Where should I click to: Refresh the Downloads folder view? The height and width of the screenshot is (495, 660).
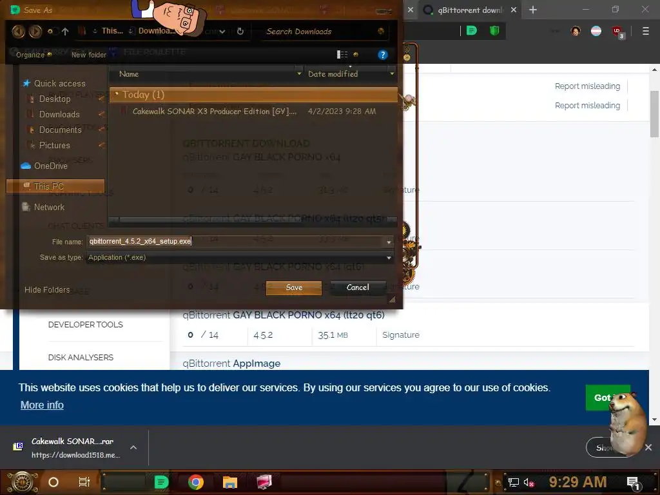(x=240, y=31)
